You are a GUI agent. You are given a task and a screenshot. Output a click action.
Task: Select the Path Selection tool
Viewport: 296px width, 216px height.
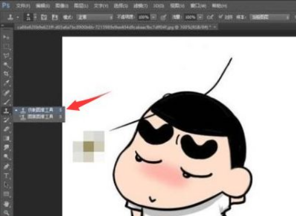(x=6, y=185)
